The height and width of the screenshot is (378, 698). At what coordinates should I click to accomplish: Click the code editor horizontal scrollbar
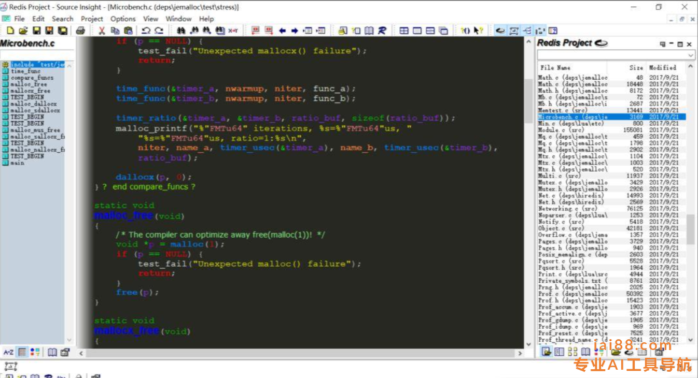pos(300,353)
